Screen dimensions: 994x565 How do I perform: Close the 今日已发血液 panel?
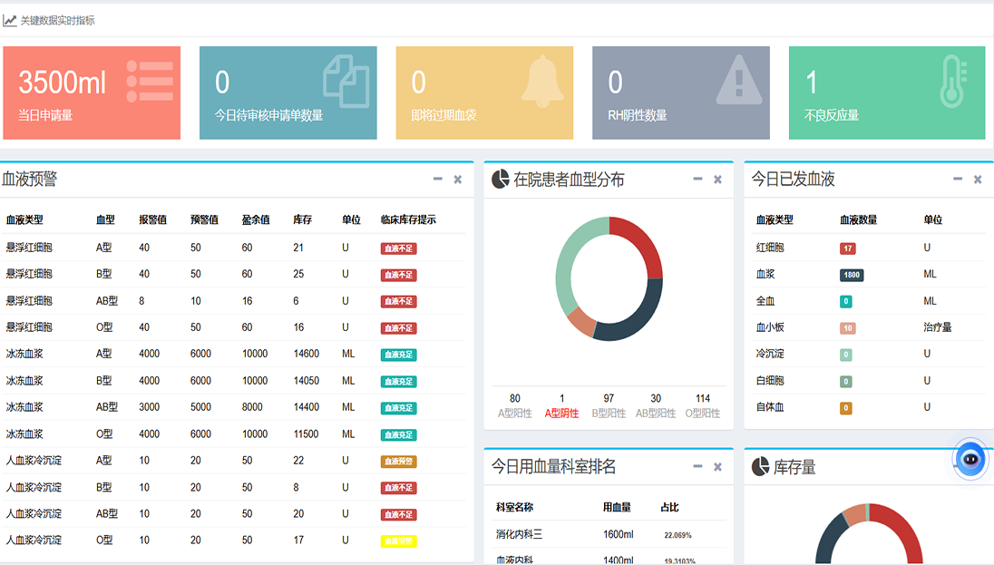click(978, 180)
